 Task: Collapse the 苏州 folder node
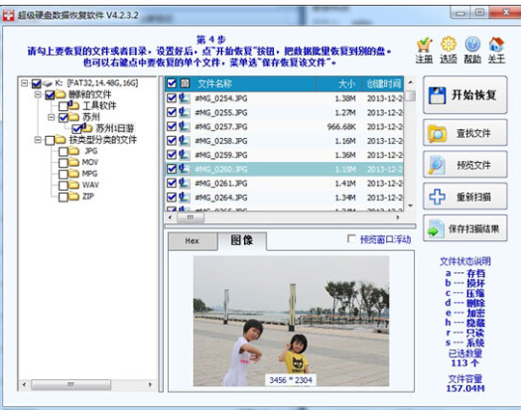coord(51,117)
